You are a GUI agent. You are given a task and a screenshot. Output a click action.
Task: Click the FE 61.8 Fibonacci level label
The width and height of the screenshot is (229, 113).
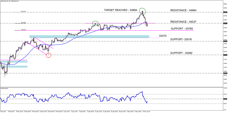(24, 29)
